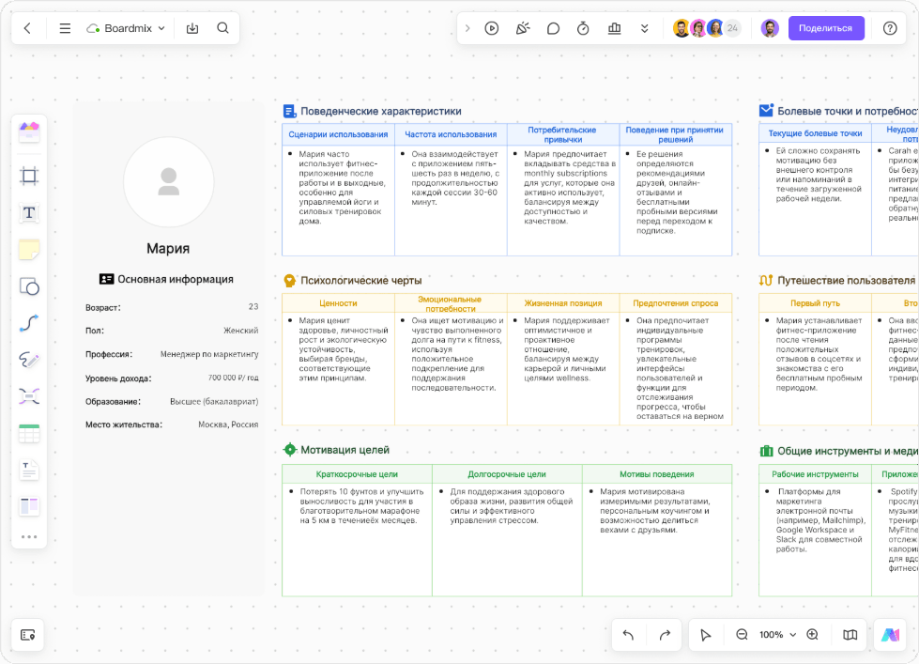Viewport: 919px width, 664px height.
Task: Select education Высшее (бакалавриат)
Action: 214,402
